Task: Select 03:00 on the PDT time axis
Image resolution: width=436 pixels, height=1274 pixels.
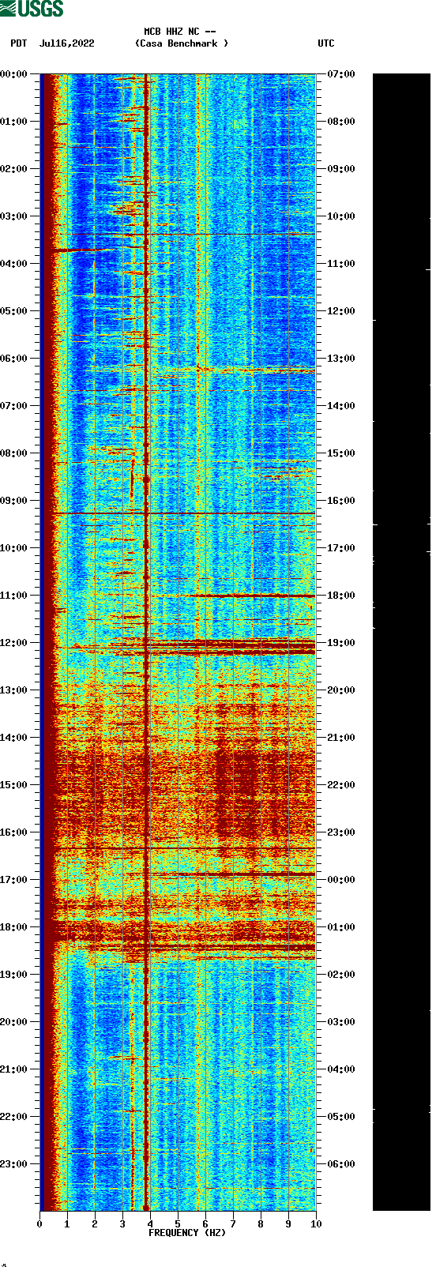Action: point(14,216)
